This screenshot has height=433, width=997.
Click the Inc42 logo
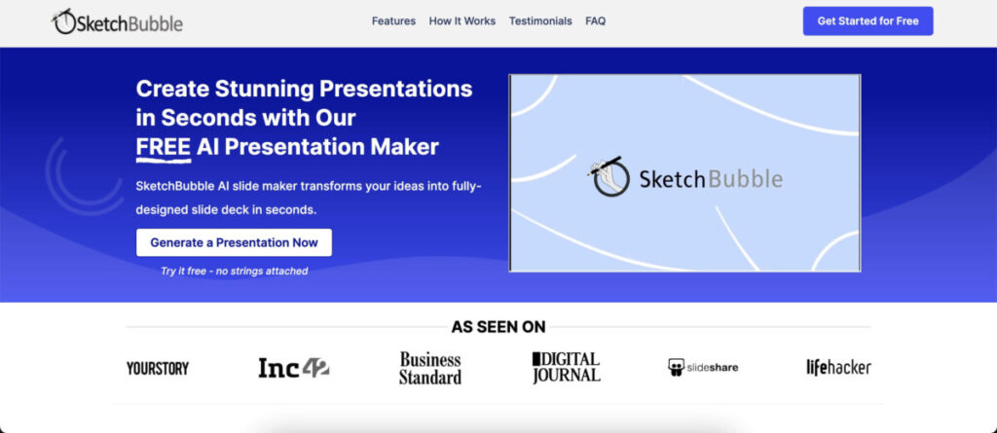coord(294,368)
